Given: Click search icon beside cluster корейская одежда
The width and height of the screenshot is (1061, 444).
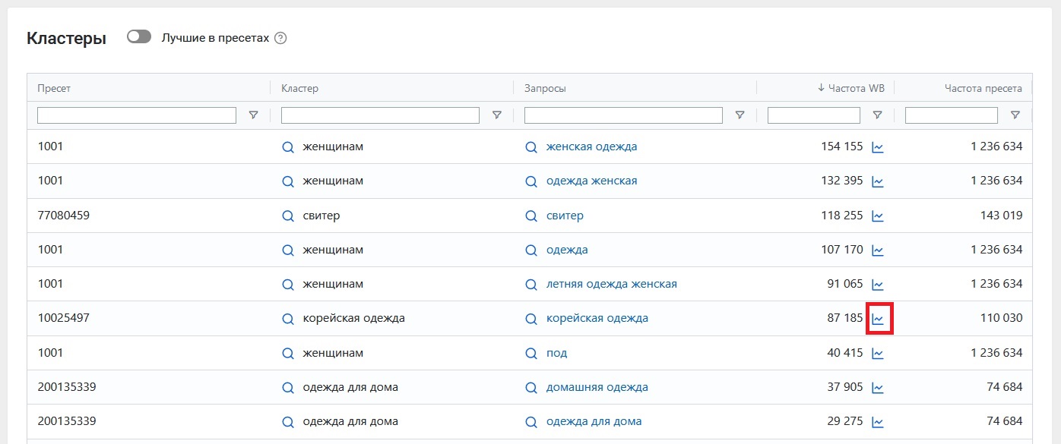Looking at the screenshot, I should pos(288,319).
